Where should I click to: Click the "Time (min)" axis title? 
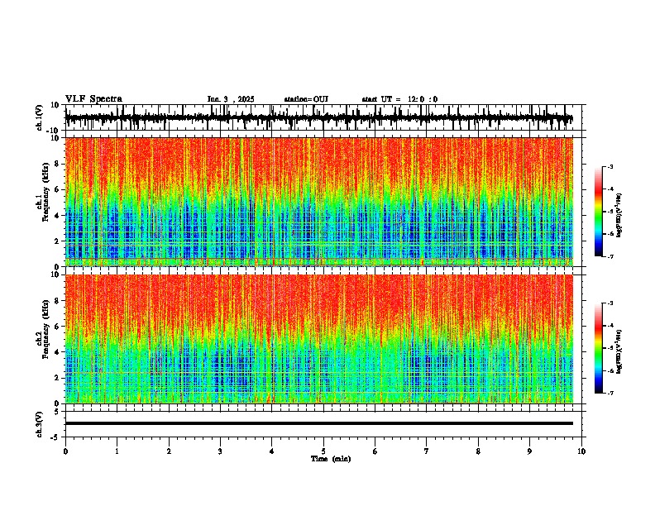pyautogui.click(x=331, y=459)
